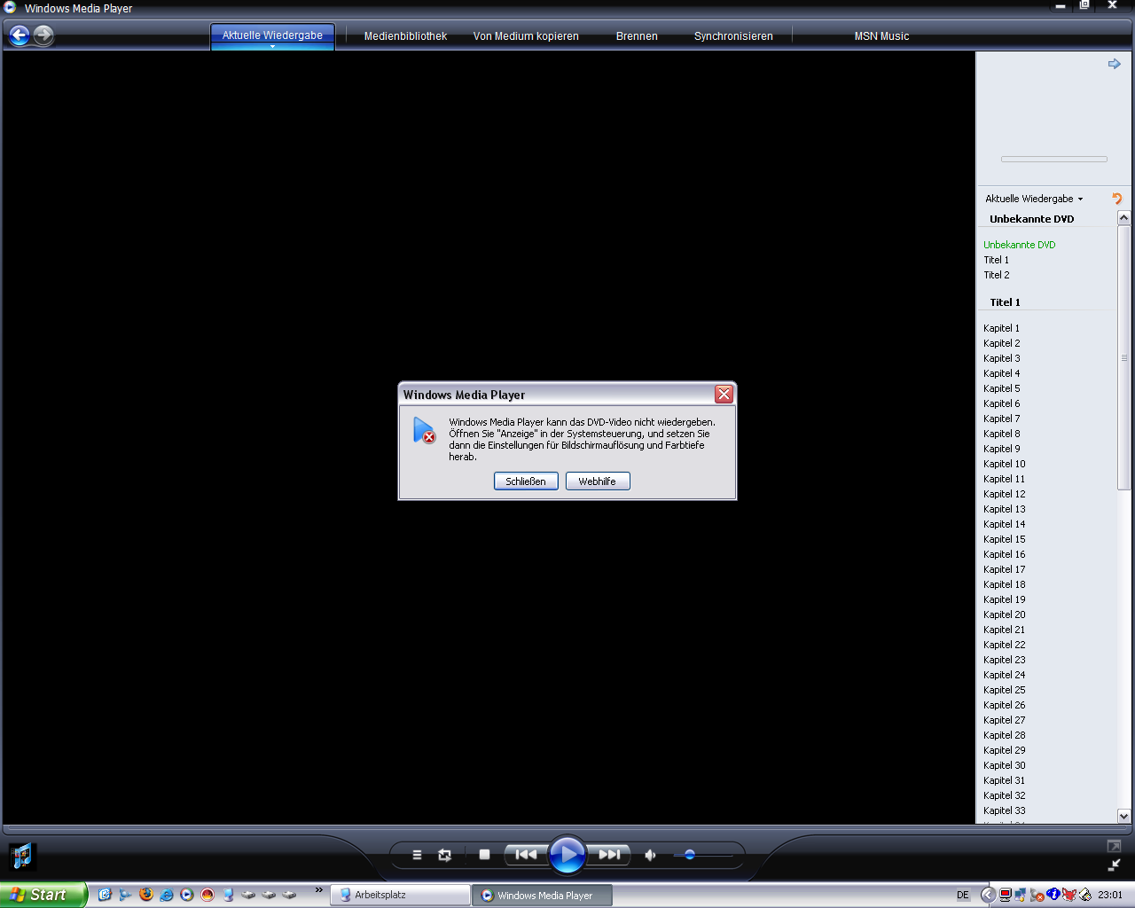Click the blue info tray icon

pyautogui.click(x=1053, y=895)
